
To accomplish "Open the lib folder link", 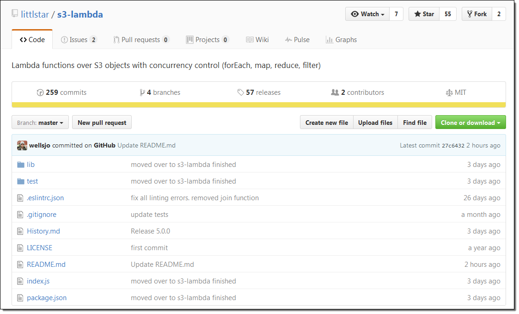I will 31,165.
